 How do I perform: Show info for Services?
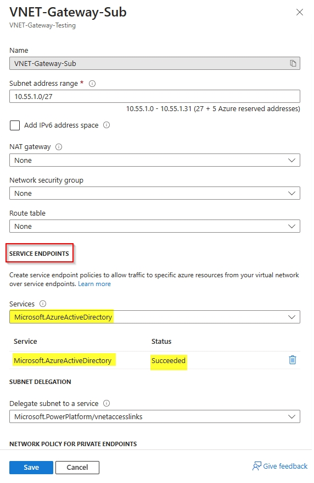43,304
